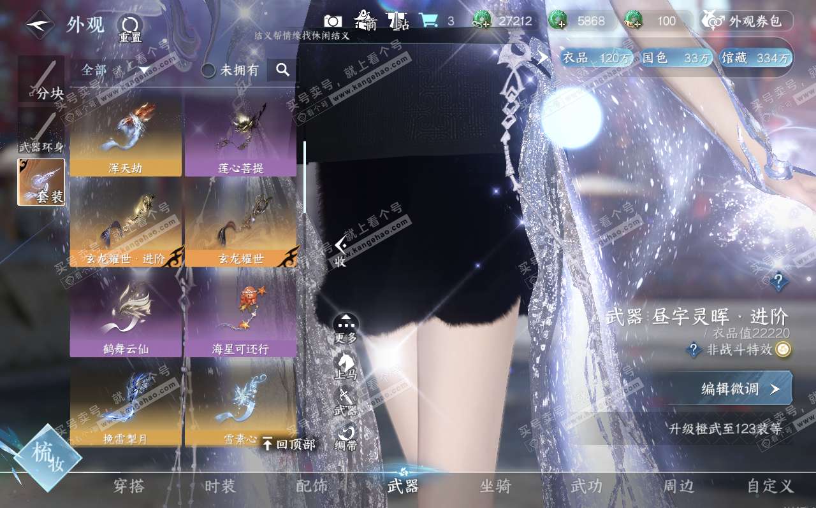Toggle the 武器 weapon display icon
Image resolution: width=816 pixels, height=508 pixels.
[346, 401]
